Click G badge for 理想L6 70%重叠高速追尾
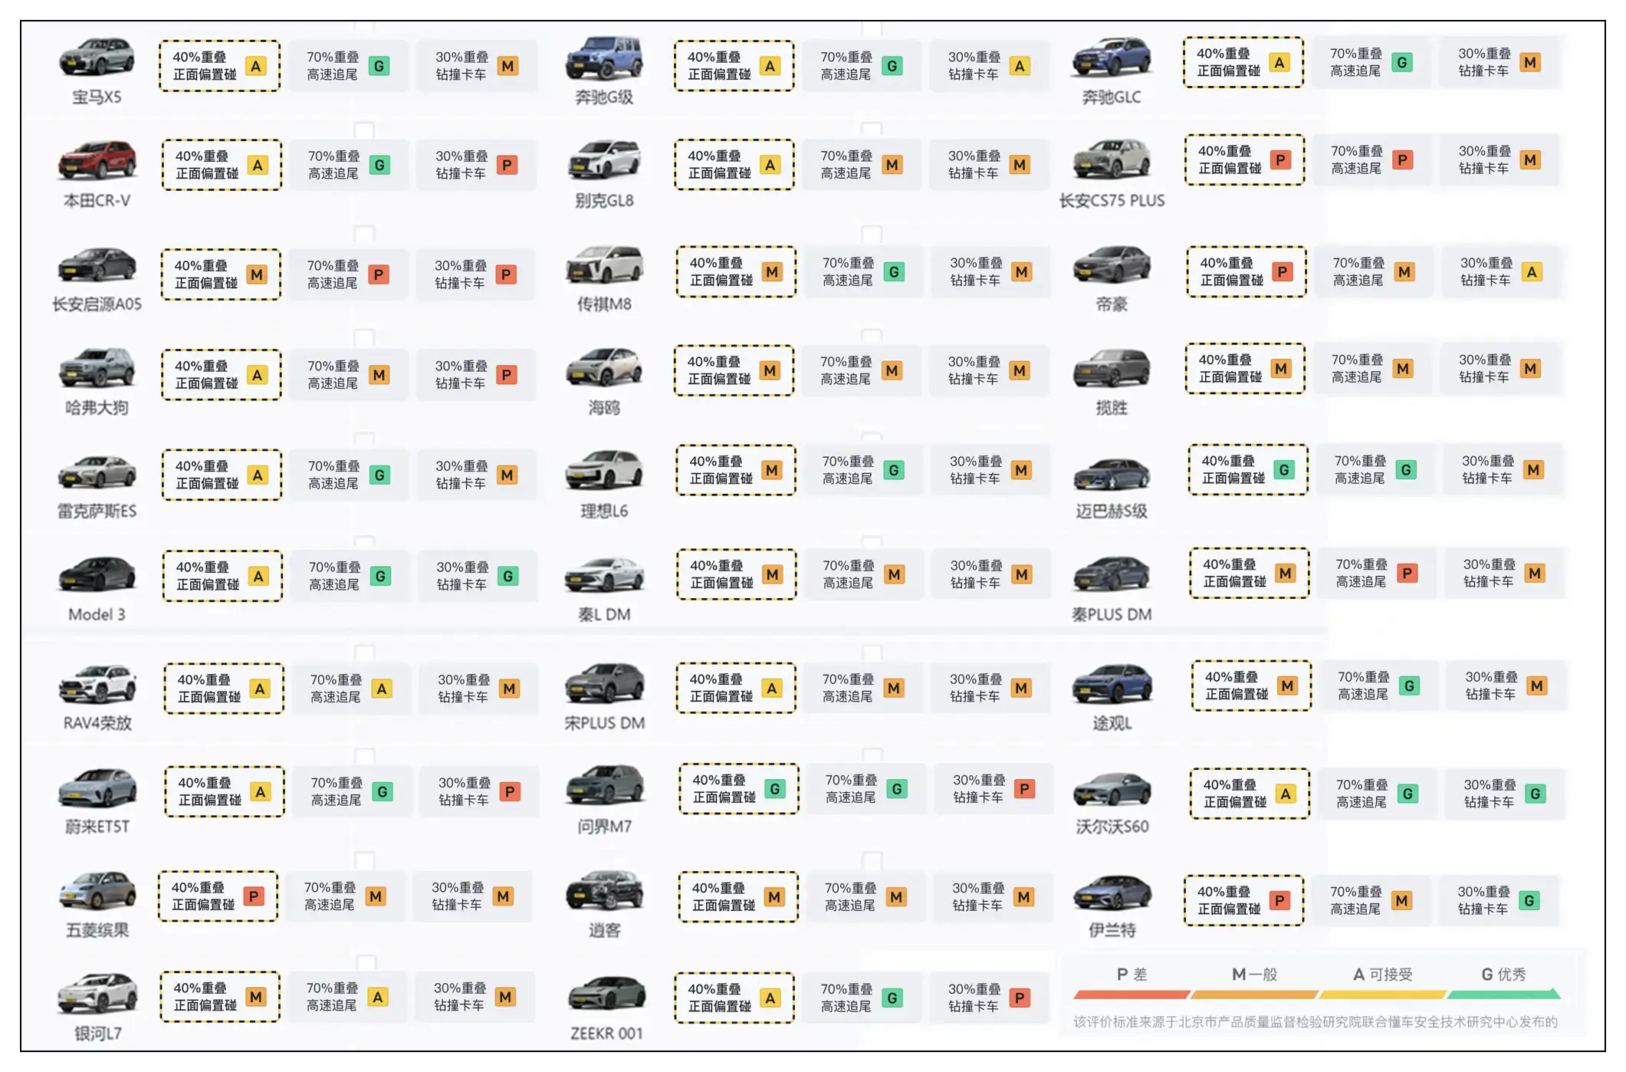 click(x=894, y=470)
